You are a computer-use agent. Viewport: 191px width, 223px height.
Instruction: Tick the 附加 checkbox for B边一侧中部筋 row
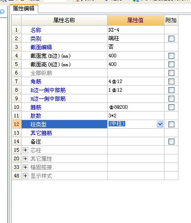[x=171, y=90]
